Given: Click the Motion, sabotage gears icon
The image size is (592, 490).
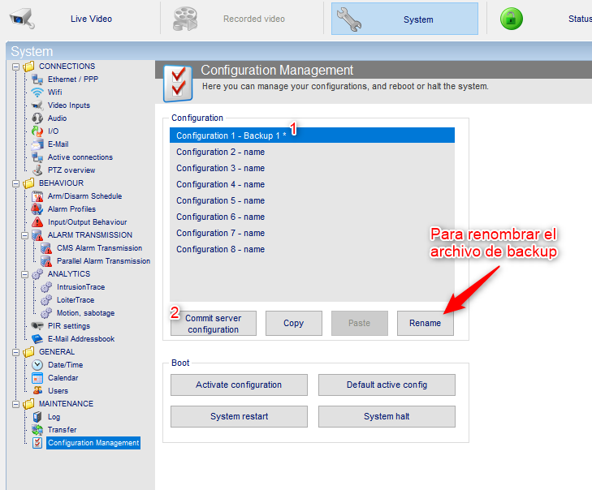Looking at the screenshot, I should 46,313.
